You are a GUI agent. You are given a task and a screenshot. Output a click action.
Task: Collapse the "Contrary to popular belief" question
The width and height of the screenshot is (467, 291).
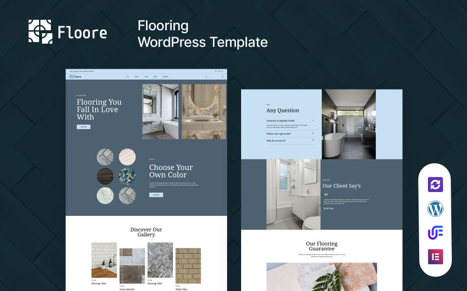pos(313,120)
